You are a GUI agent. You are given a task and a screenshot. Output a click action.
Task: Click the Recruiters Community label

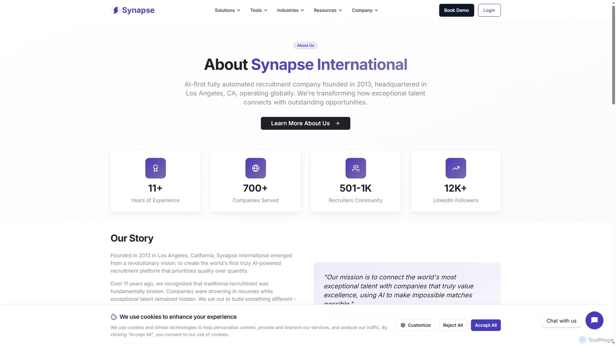[356, 200]
